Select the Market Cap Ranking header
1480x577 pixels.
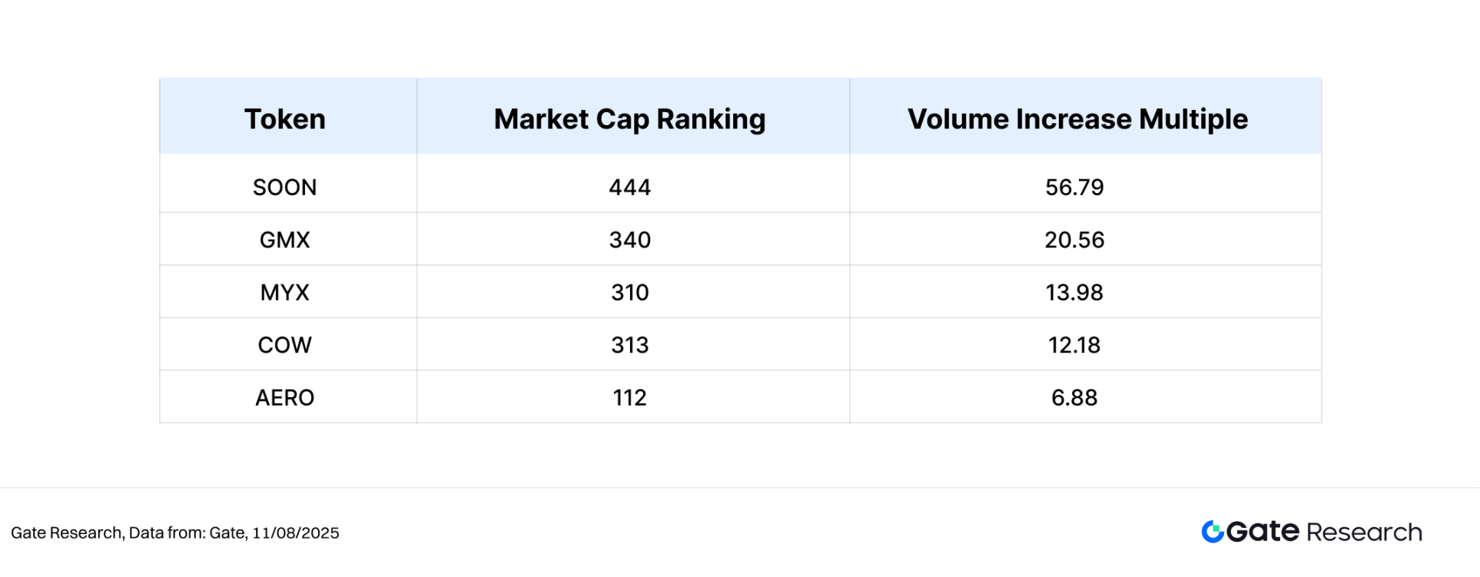[629, 119]
